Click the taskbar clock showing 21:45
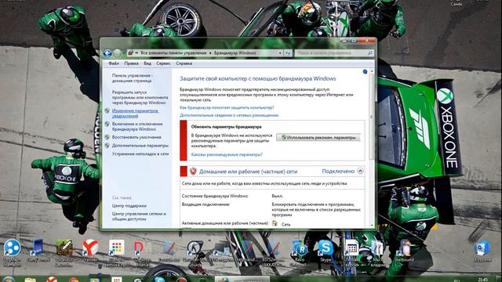Screen dimensions: 502x282 point(483,280)
